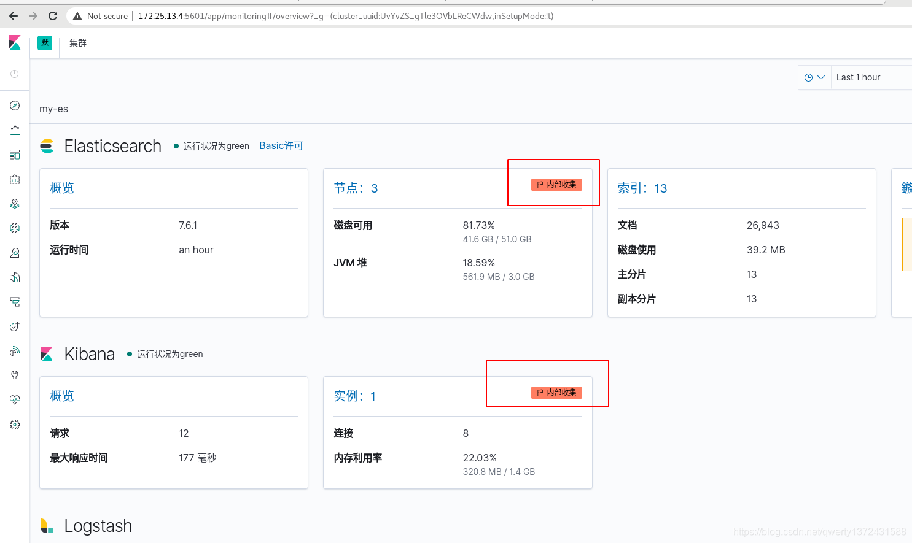
Task: Click the 磁盘可用 label
Action: pyautogui.click(x=353, y=225)
